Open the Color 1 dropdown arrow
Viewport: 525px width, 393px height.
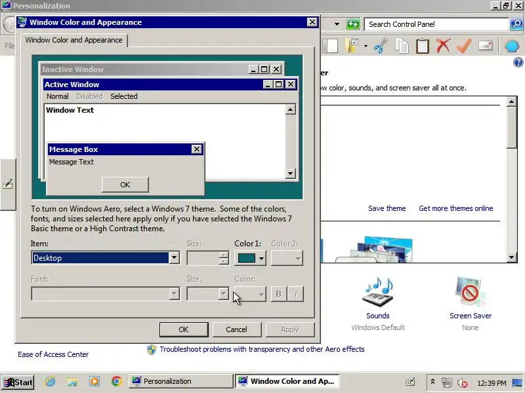[x=261, y=258]
